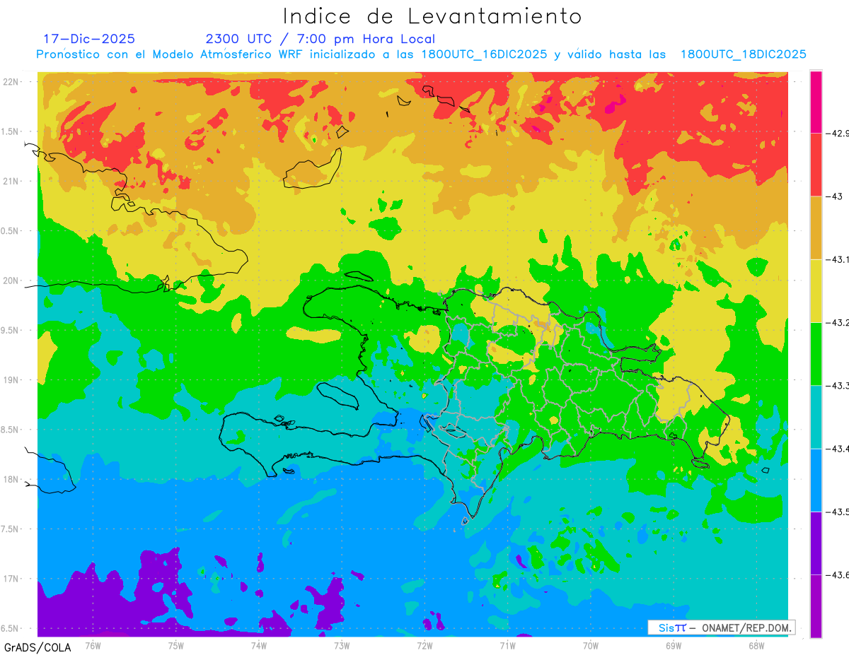
Task: Pick the teal color band in the legend
Action: tap(816, 417)
